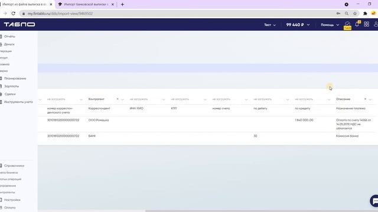Viewport: 378px width, 212px height.
Task: Close the "Импорт из файла выписки" tab
Action: (51, 4)
